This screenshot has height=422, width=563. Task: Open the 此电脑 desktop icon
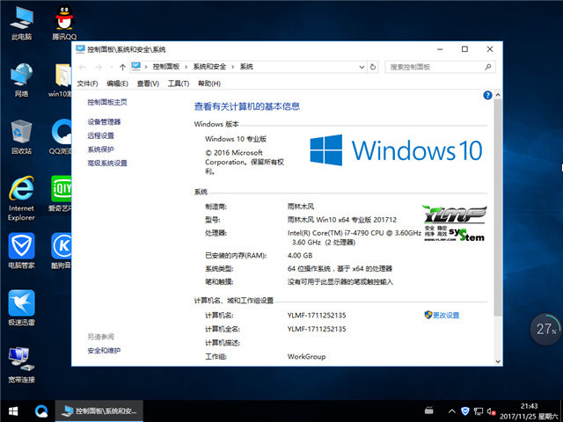click(x=21, y=22)
